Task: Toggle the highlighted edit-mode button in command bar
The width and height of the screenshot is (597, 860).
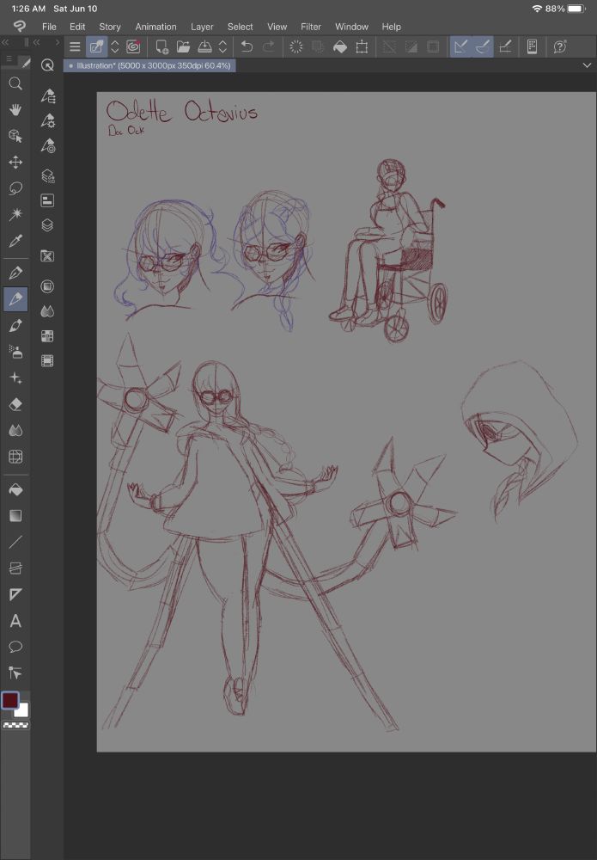Action: point(96,46)
